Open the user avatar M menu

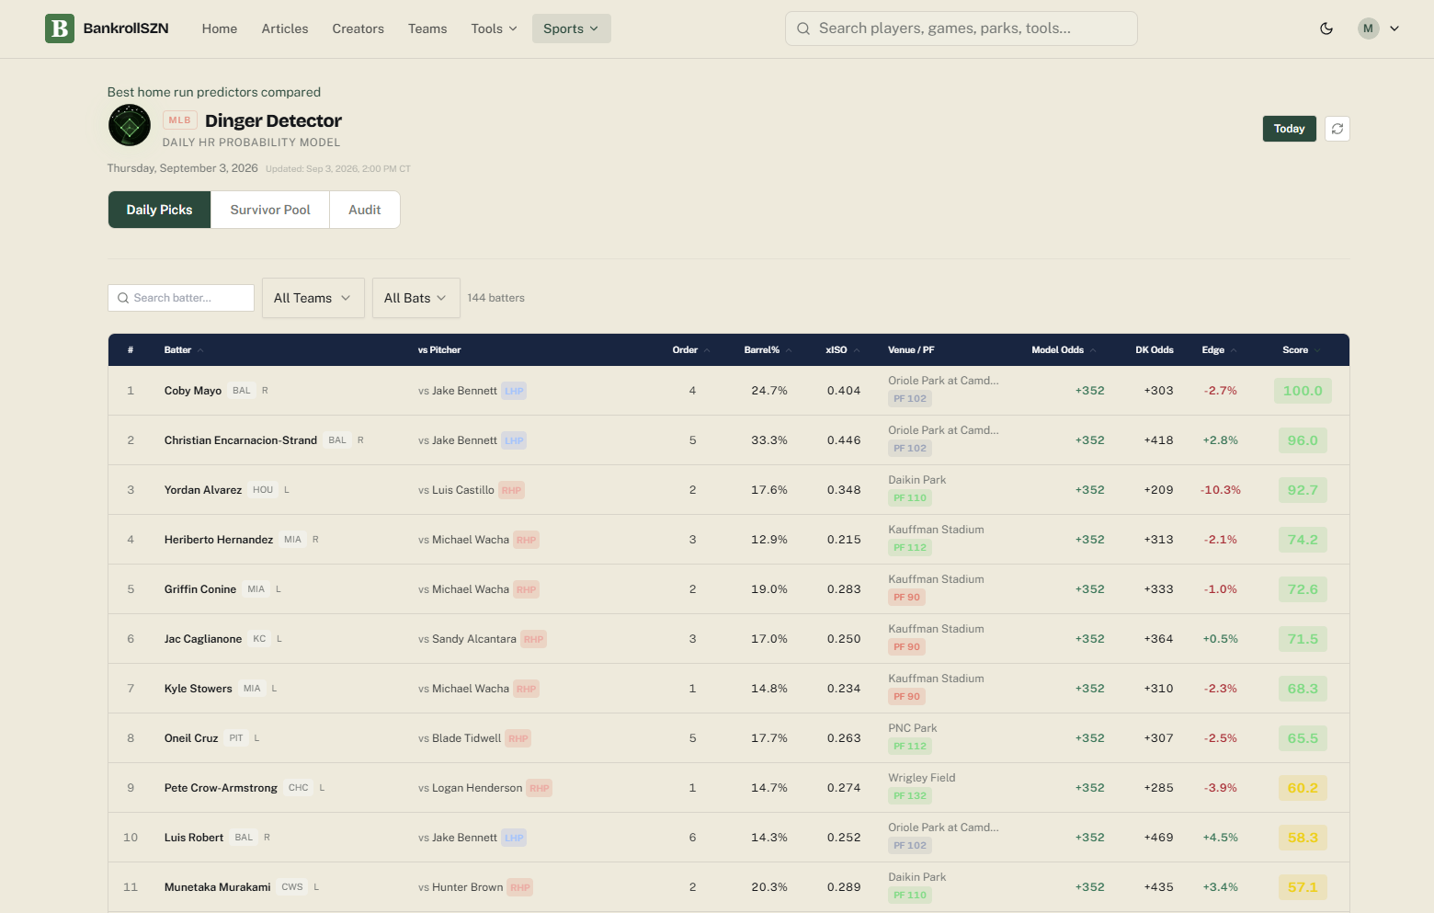[1379, 29]
